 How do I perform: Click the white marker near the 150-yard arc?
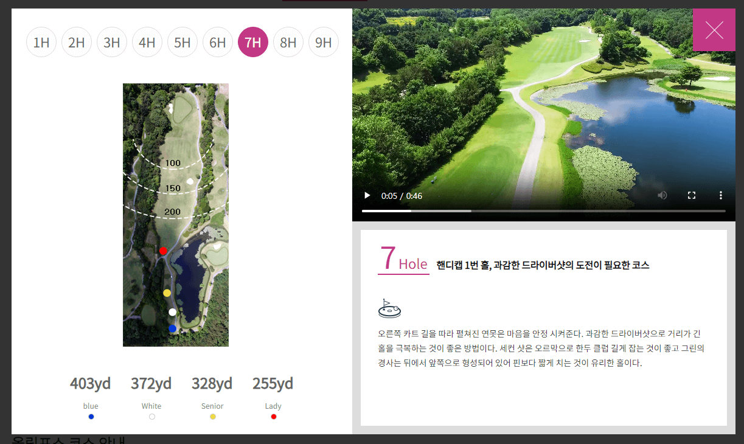tap(190, 181)
